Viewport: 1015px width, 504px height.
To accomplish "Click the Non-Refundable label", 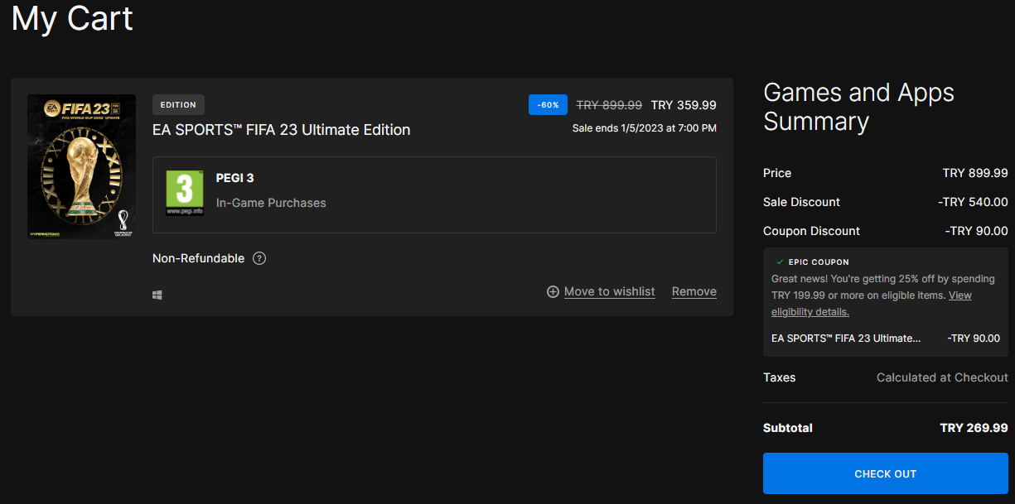I will click(199, 258).
